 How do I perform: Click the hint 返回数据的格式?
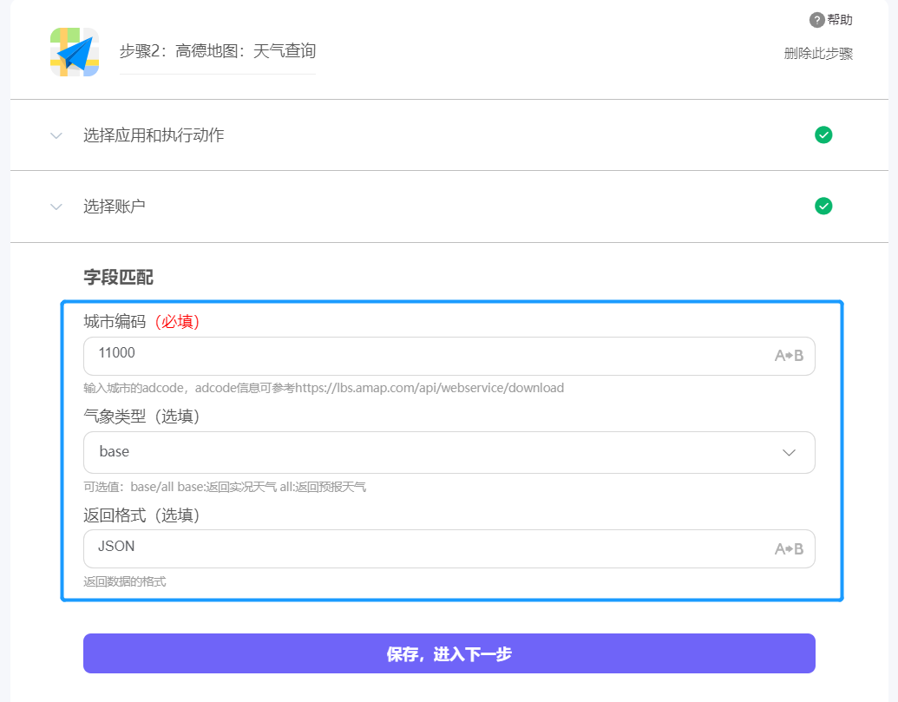[125, 581]
